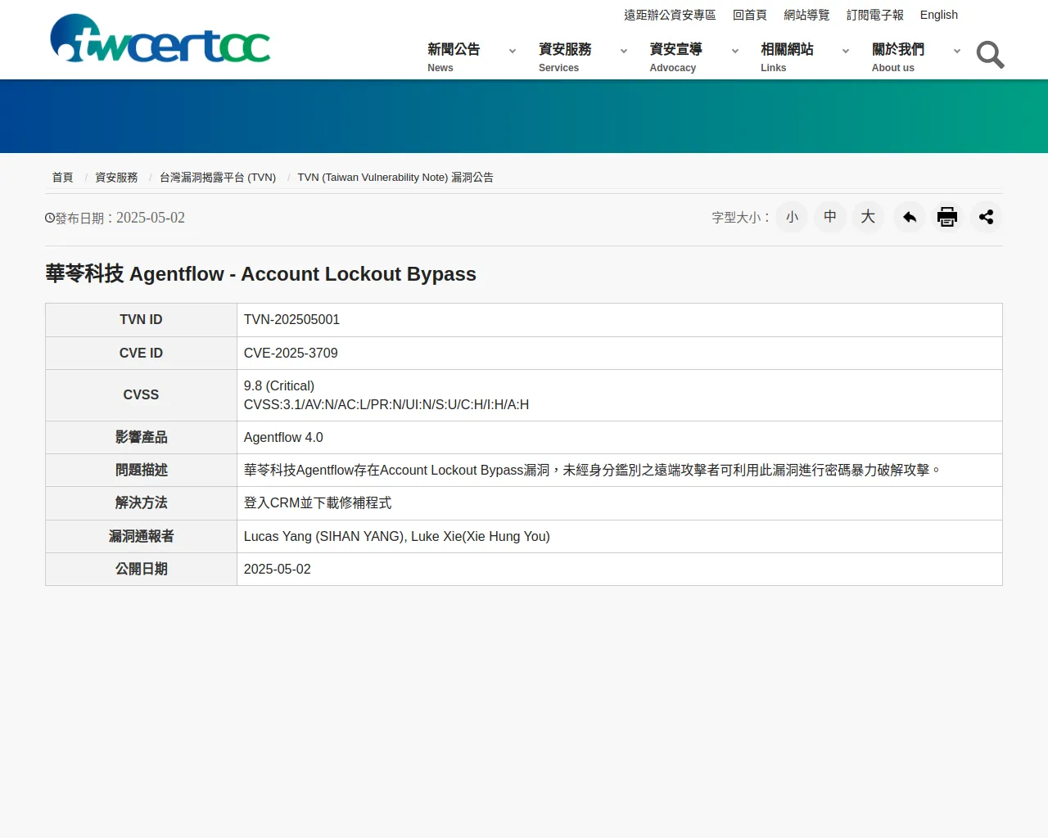Switch to English version
The width and height of the screenshot is (1048, 838).
pyautogui.click(x=939, y=15)
